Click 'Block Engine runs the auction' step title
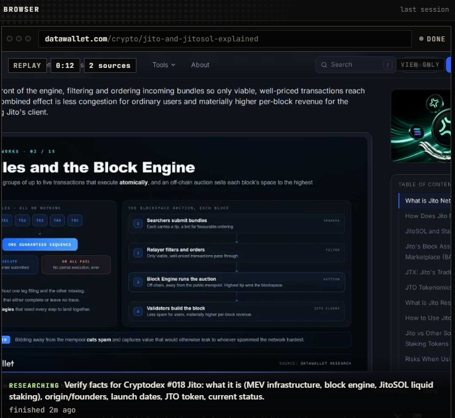The image size is (455, 418). pos(182,279)
